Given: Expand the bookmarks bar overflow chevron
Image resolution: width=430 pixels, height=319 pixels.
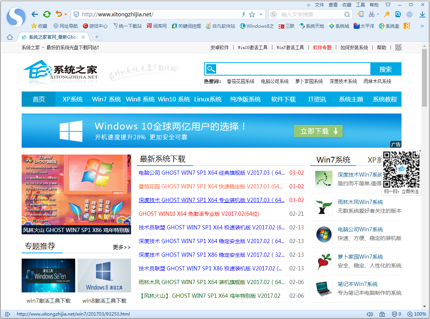Looking at the screenshot, I should click(422, 26).
